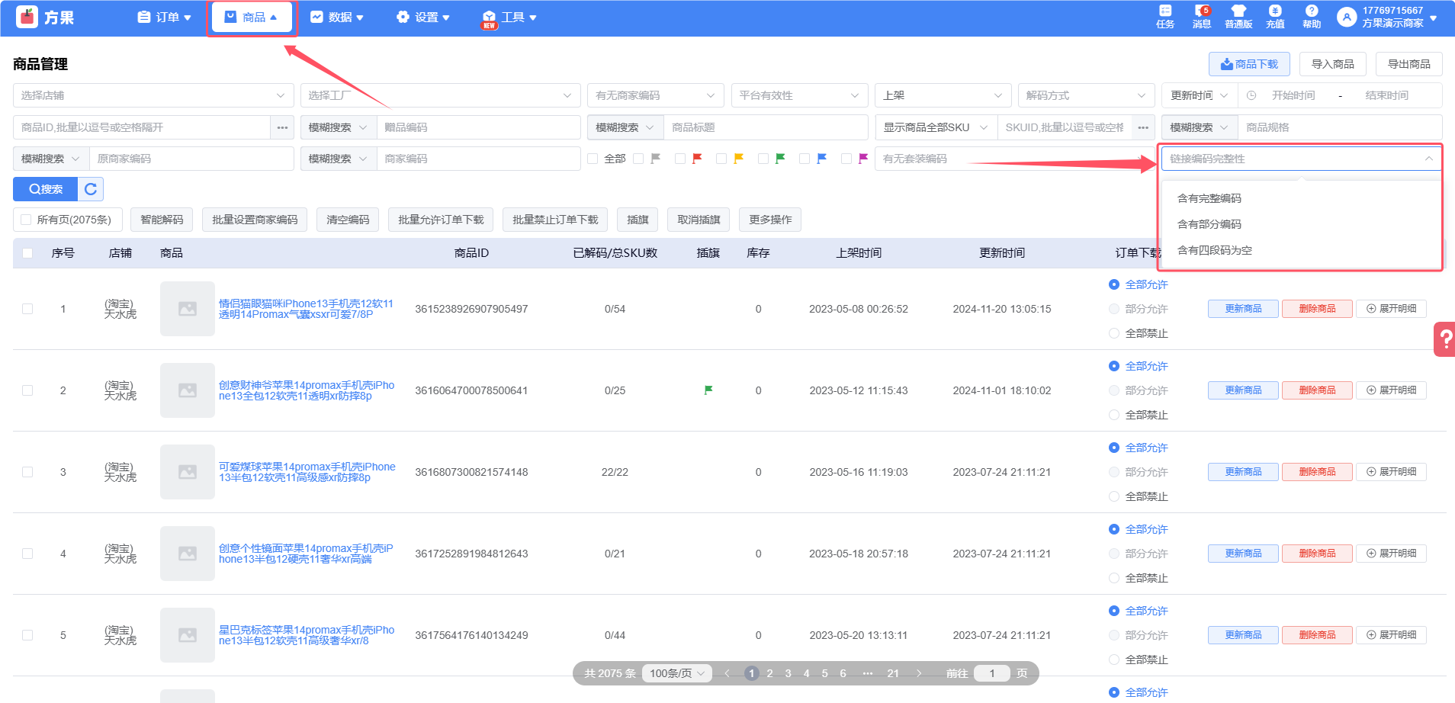
Task: Open the 100条/页 page size dropdown
Action: tap(676, 673)
